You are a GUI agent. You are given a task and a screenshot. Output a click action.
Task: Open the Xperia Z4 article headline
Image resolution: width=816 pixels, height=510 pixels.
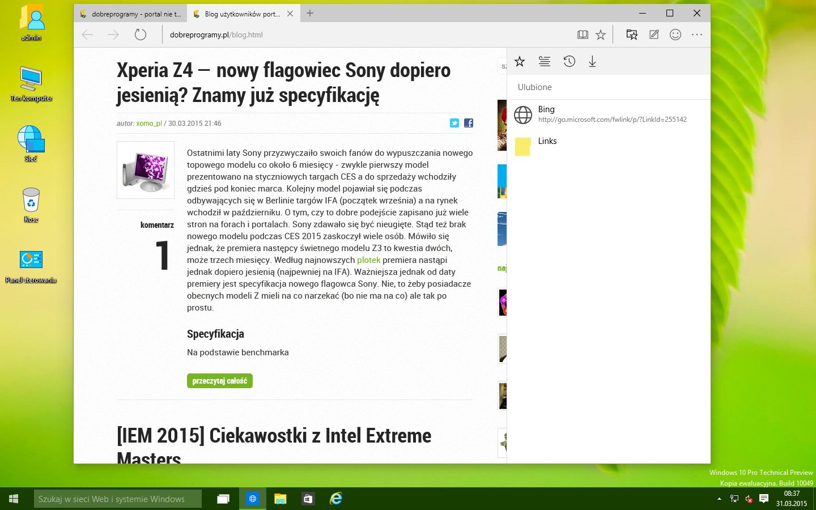coord(283,83)
